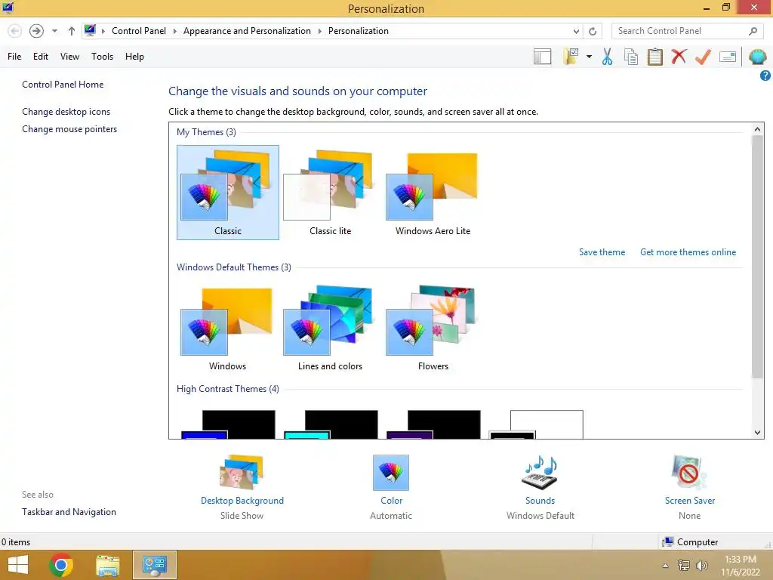
Task: Select the Flowers theme
Action: (433, 328)
